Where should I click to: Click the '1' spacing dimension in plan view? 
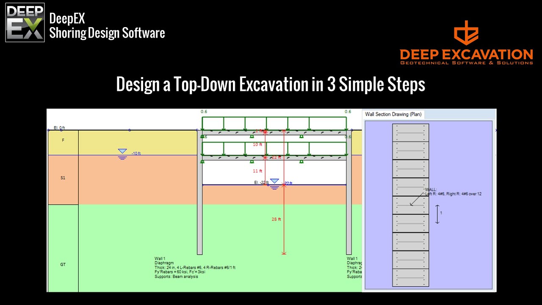[x=441, y=213]
